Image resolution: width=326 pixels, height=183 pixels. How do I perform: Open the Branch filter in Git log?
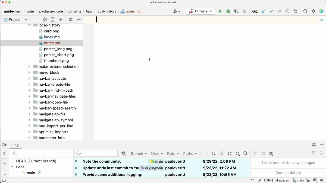tap(139, 153)
